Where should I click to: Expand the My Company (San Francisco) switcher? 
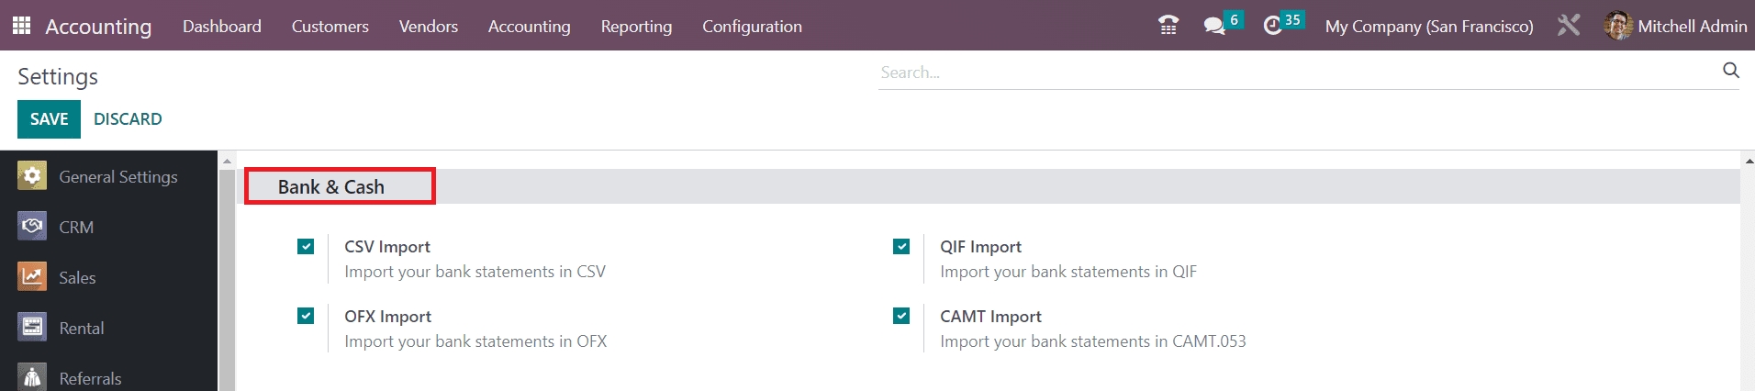click(x=1428, y=27)
